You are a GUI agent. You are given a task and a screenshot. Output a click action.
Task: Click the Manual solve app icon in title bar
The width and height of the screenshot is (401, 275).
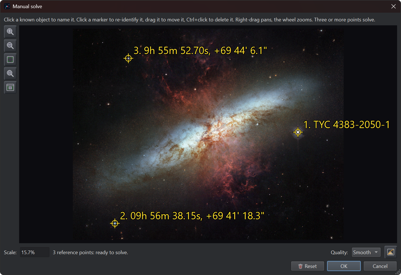click(7, 6)
